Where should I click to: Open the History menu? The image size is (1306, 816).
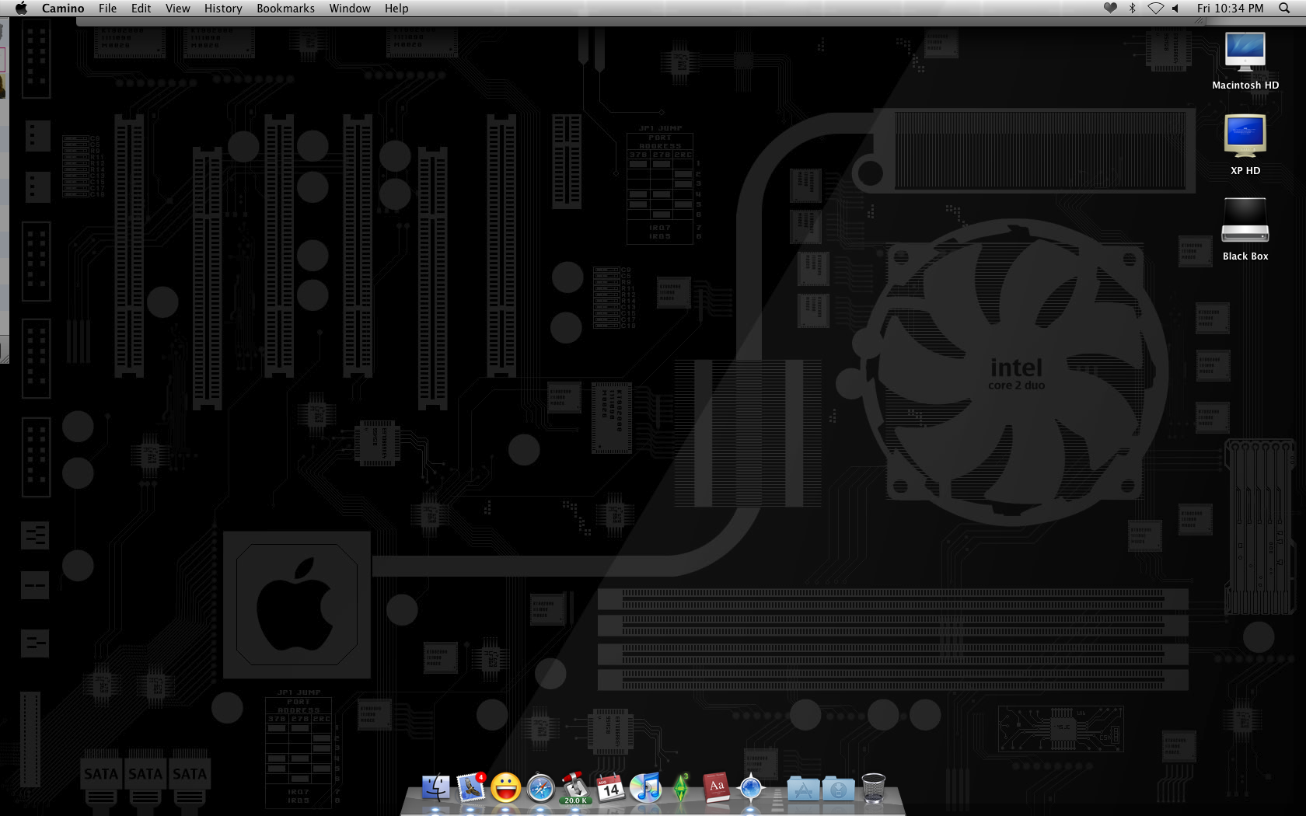tap(223, 8)
